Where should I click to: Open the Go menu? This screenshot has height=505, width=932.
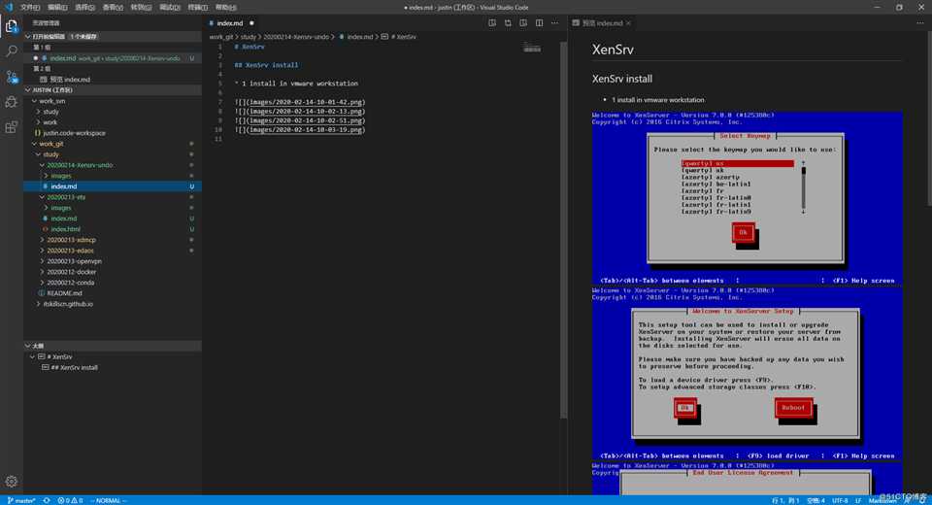tap(141, 7)
